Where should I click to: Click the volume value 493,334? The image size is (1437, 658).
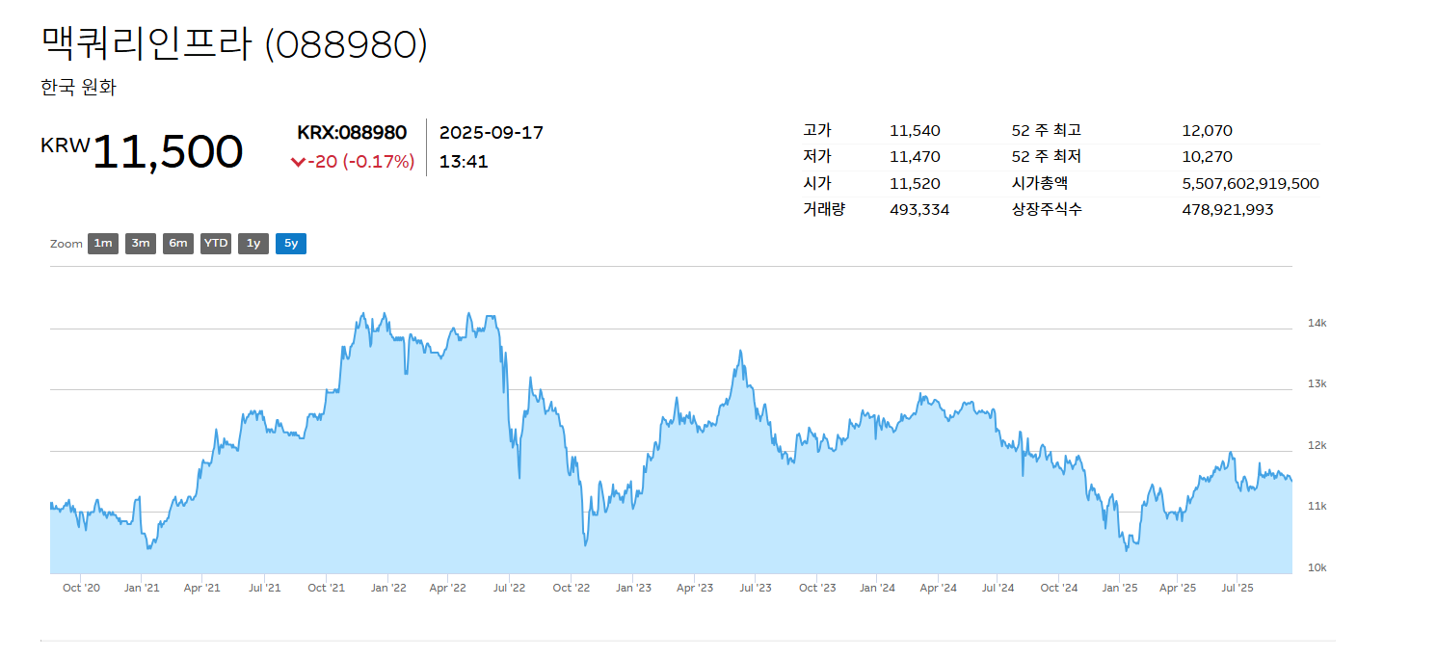click(919, 209)
